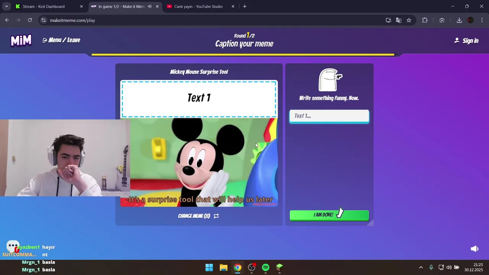Viewport: 489px width, 275px height.
Task: Click the chat bubble overlay icon
Action: [x=13, y=246]
